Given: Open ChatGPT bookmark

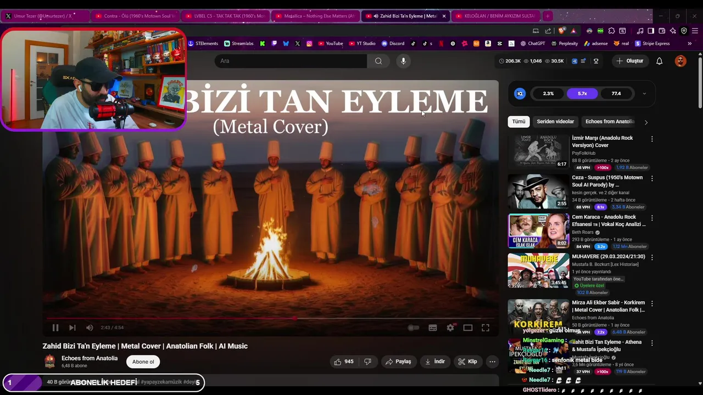Looking at the screenshot, I should coord(533,43).
